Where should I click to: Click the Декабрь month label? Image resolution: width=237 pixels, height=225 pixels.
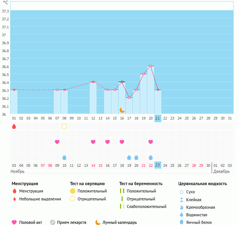(221, 171)
